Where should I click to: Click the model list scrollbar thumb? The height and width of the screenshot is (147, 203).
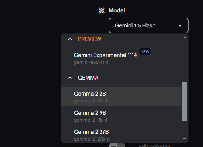point(185,102)
